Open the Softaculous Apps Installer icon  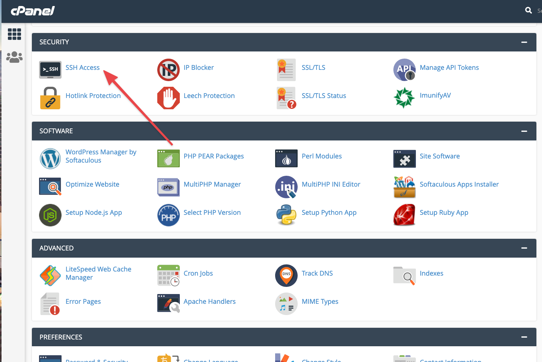click(x=404, y=187)
